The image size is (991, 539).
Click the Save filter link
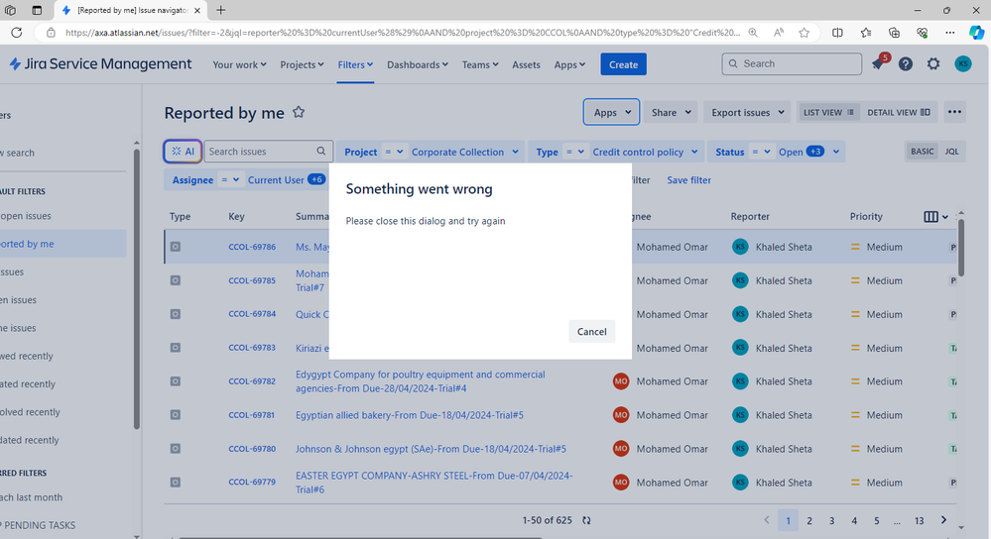click(x=688, y=180)
